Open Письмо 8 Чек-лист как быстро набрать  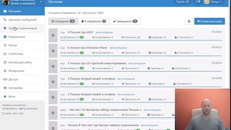tap(103, 125)
